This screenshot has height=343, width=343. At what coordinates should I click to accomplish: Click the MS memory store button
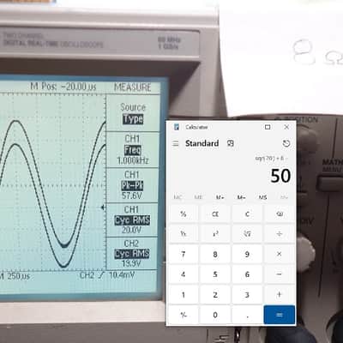pyautogui.click(x=262, y=197)
